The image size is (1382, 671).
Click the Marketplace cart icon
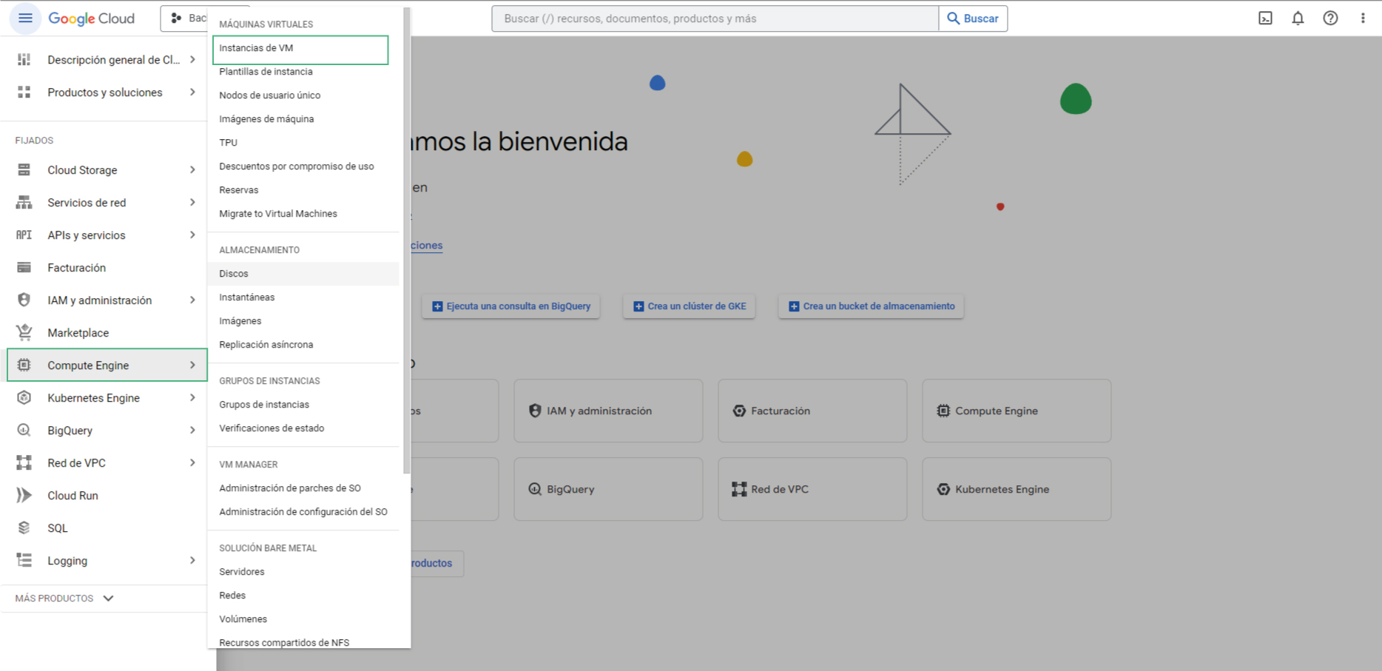coord(24,333)
